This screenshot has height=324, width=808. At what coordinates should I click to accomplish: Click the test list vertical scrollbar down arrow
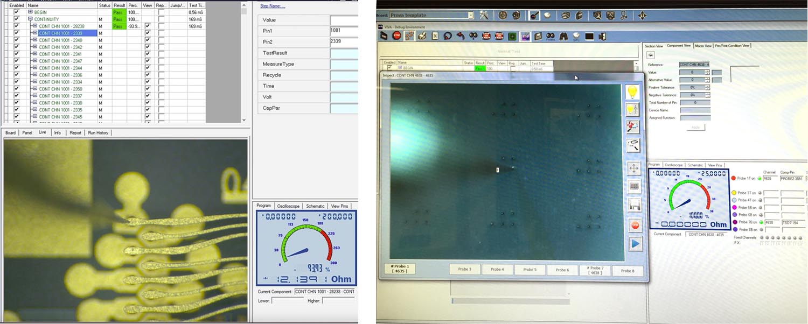pos(244,120)
